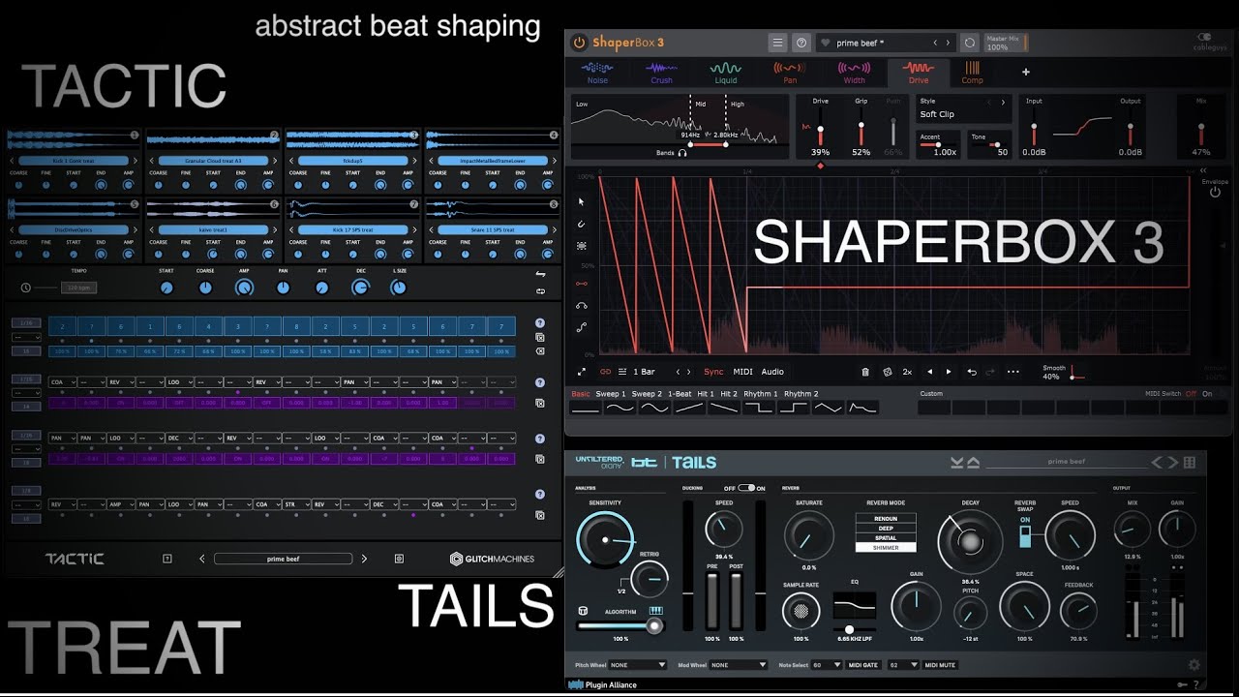Click the MIDI GATE button in Tails
This screenshot has width=1239, height=697.
(x=863, y=665)
